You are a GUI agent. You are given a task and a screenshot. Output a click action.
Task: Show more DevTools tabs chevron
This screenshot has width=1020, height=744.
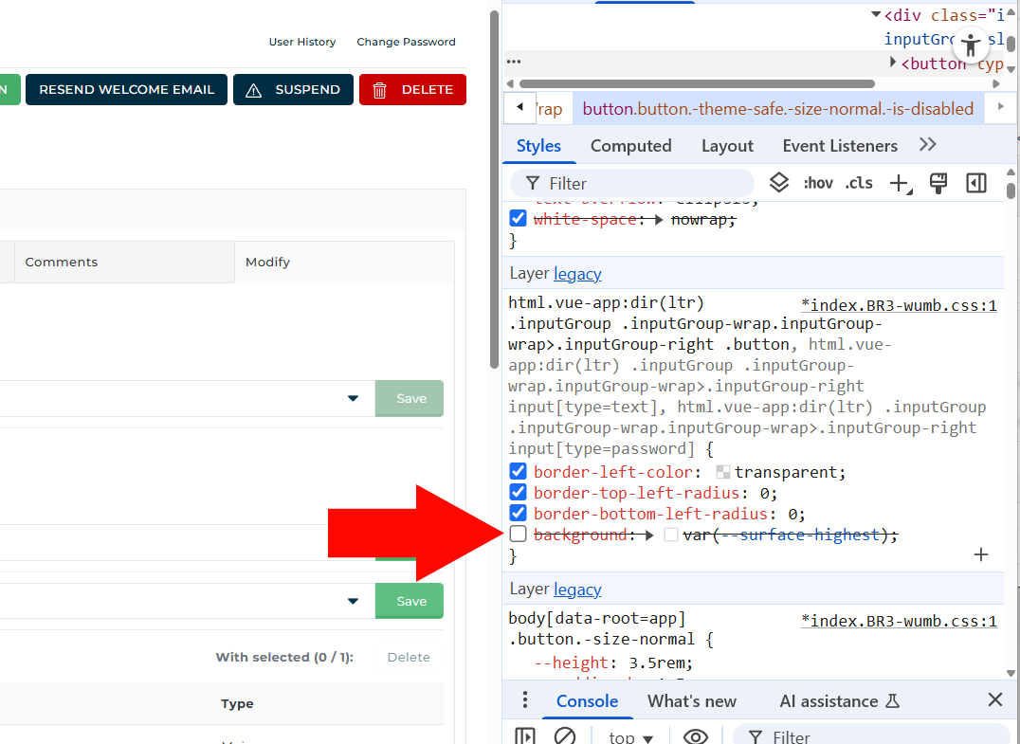coord(928,144)
